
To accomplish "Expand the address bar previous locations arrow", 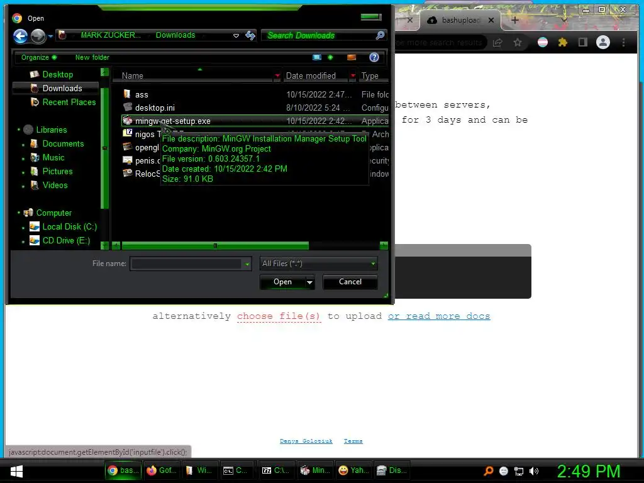I will pos(236,36).
